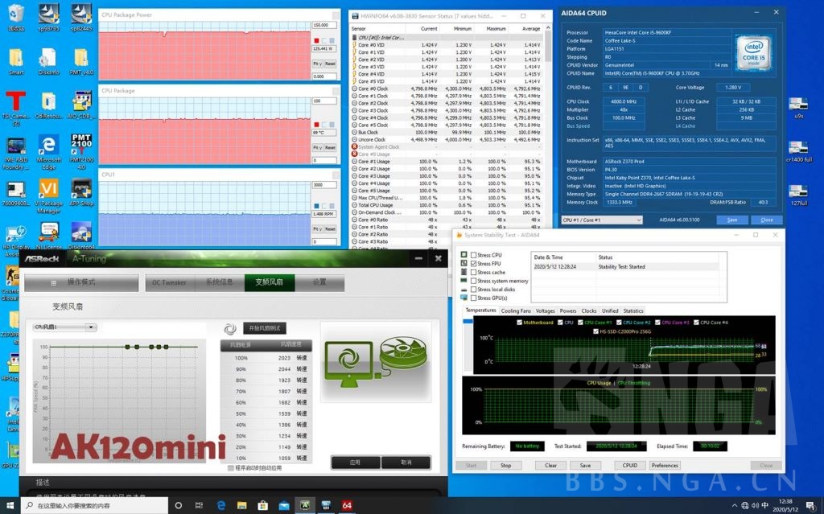Click Reset on CPU Package Power graph
824x514 pixels.
[x=330, y=64]
